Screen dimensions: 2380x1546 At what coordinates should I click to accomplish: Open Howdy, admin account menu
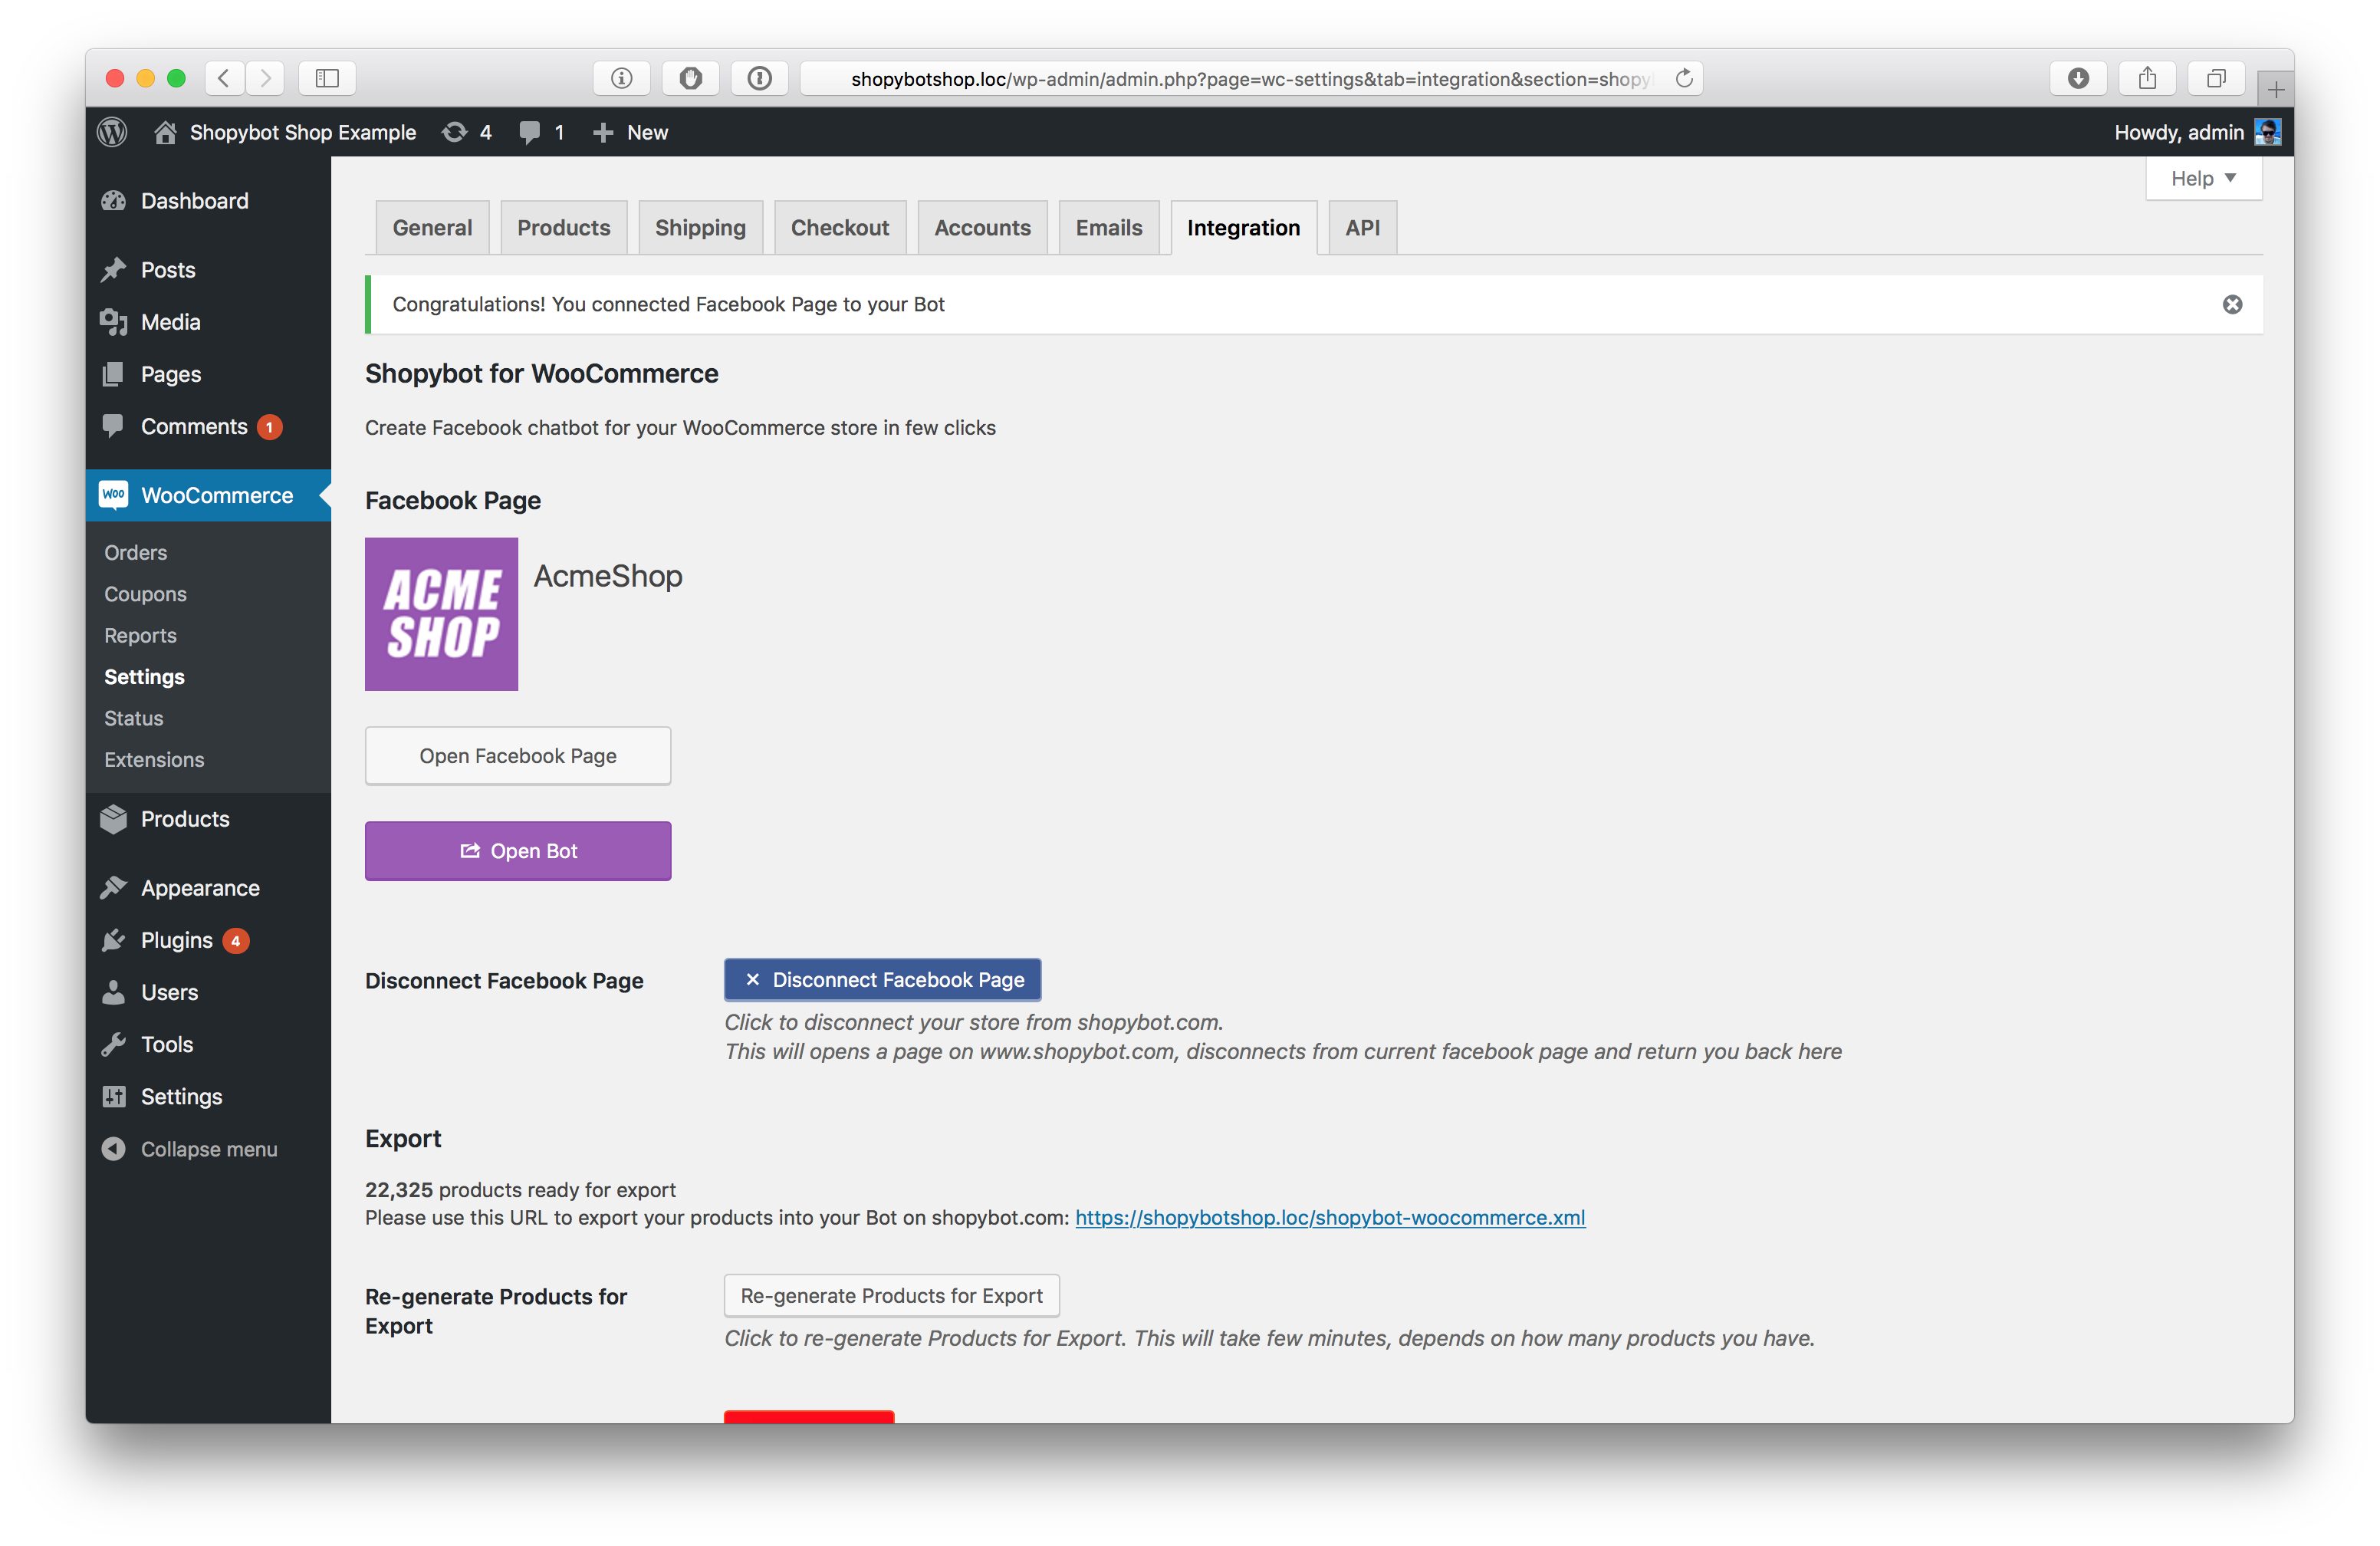(2197, 132)
